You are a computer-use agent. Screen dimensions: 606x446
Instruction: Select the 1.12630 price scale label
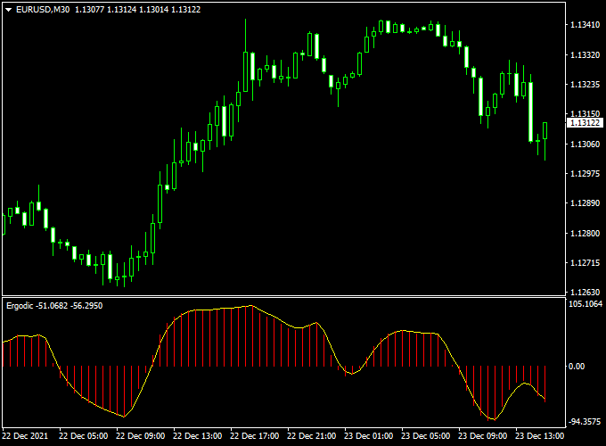[586, 292]
